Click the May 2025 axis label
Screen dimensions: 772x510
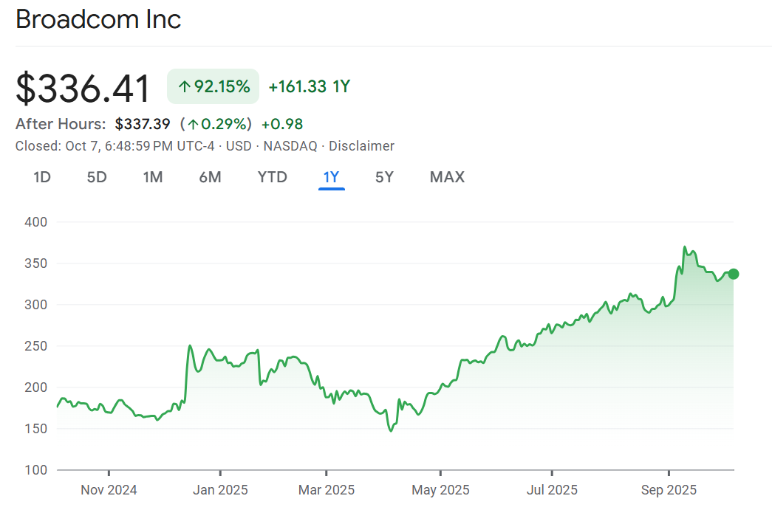tap(440, 489)
